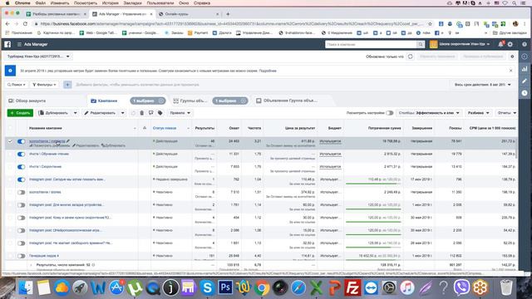
Task: Open the 'Отчеты' dropdown
Action: tap(507, 113)
